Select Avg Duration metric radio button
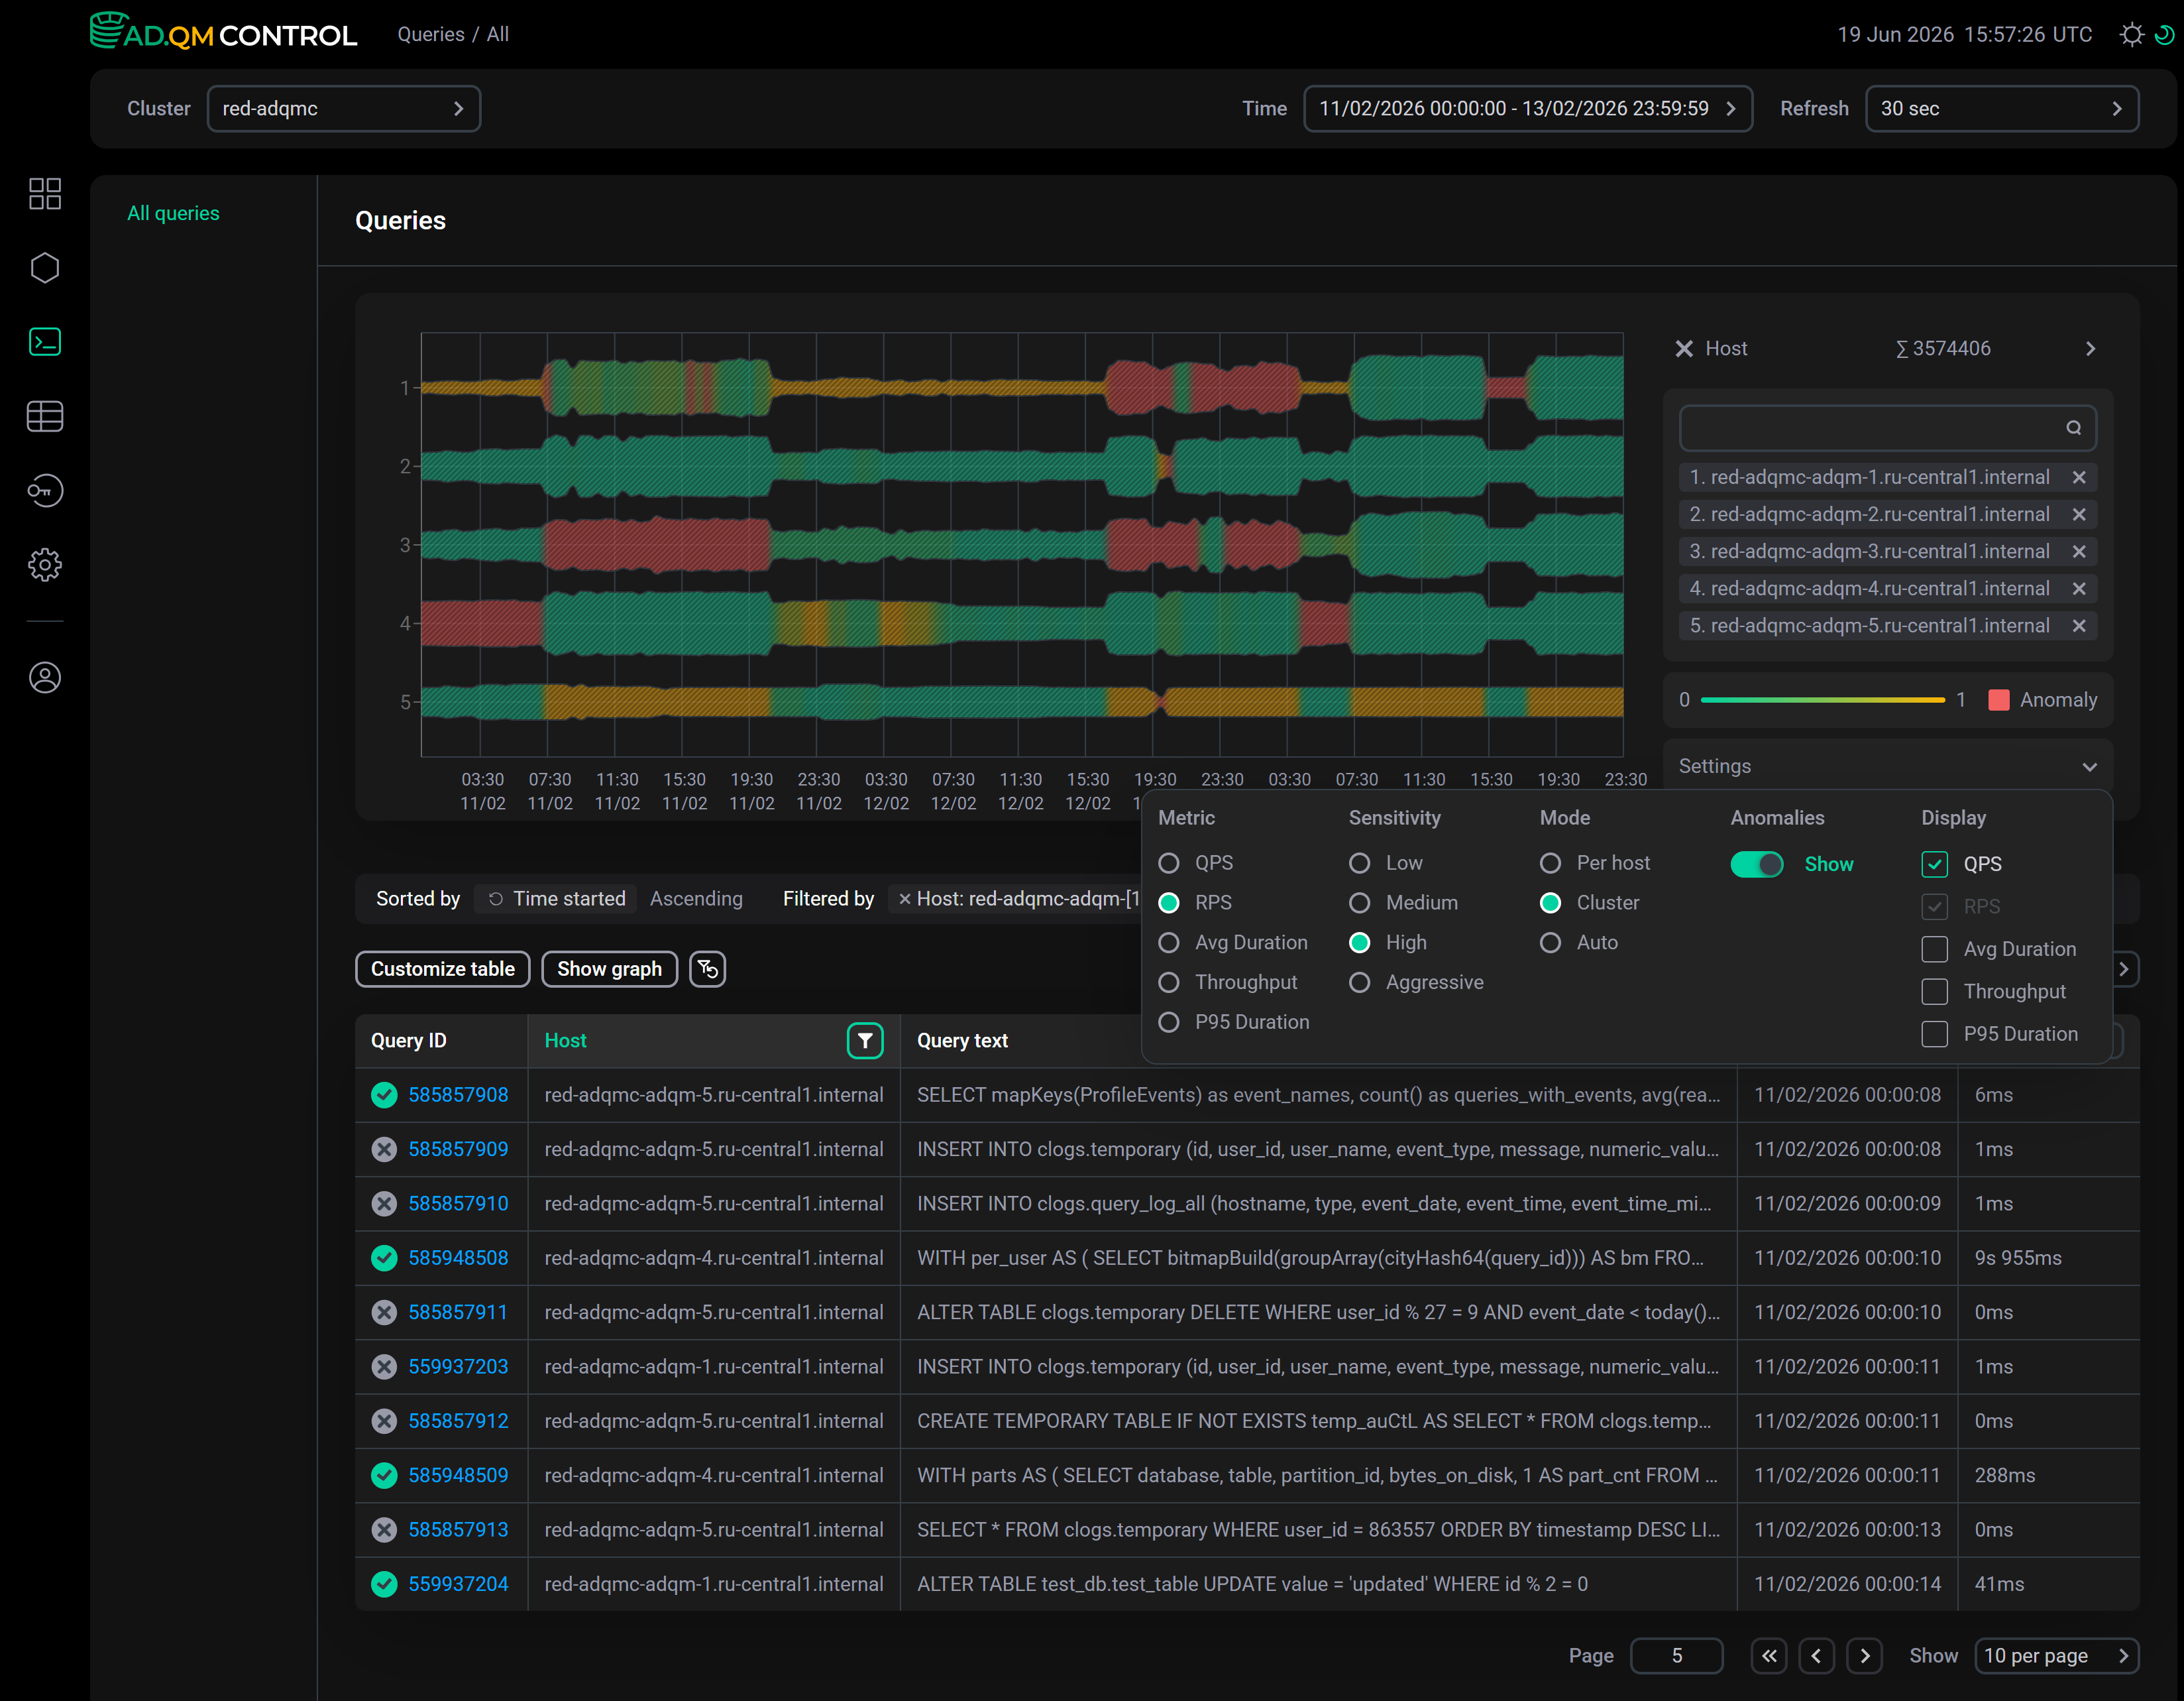 (1168, 943)
